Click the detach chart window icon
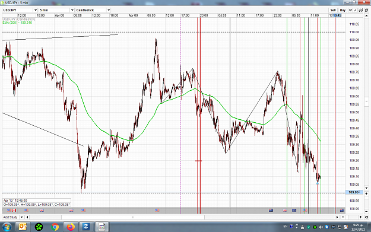Image resolution: width=371 pixels, height=232 pixels. tap(366, 10)
